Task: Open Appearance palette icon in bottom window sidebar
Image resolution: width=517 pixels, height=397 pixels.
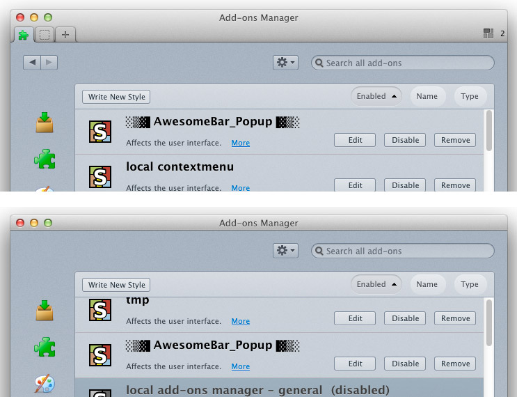Action: pos(45,384)
